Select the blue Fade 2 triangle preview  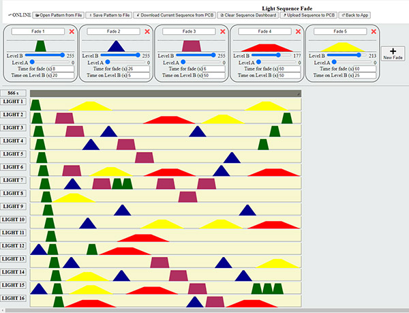[x=116, y=46]
